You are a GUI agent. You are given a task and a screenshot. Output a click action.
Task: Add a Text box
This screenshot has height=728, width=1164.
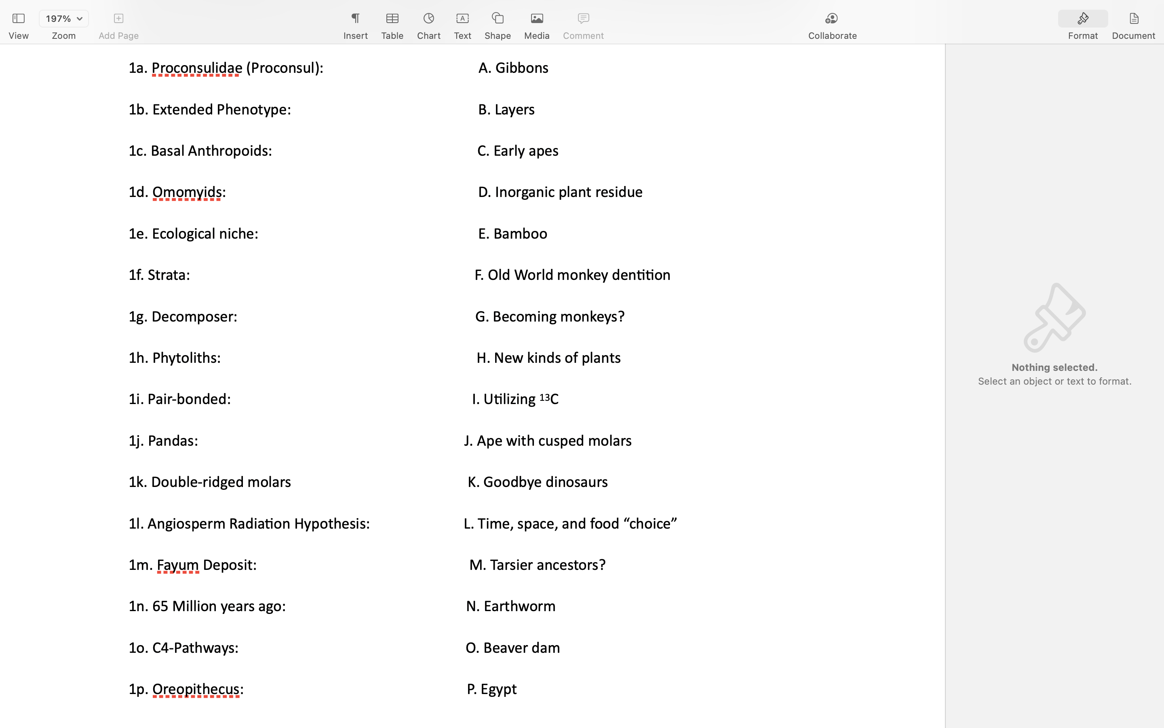coord(462,19)
